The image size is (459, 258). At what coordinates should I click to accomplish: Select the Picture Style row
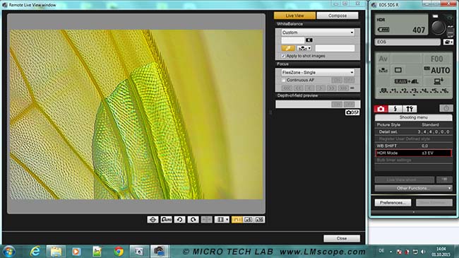tap(413, 124)
